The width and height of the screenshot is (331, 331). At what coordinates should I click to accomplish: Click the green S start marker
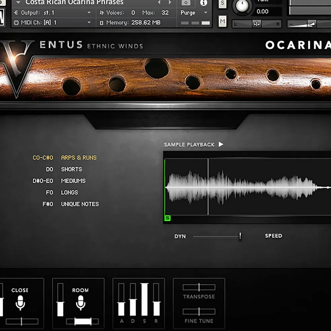click(168, 218)
